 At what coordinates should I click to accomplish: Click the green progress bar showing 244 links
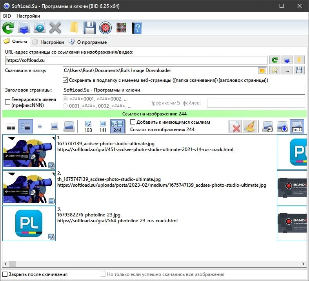click(154, 114)
